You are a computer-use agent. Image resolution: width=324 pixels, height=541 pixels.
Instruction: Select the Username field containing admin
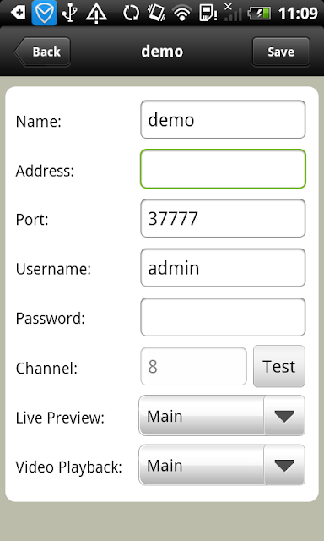(x=223, y=267)
